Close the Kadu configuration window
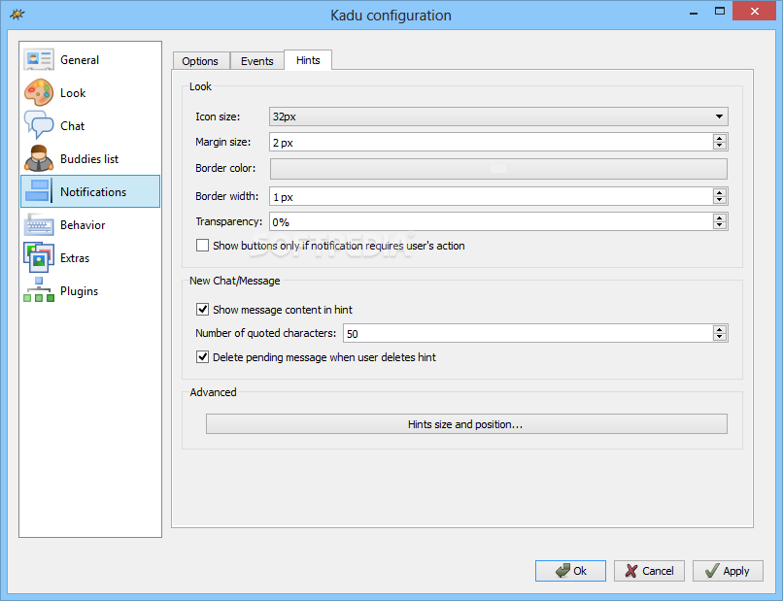Screen dimensions: 783x601 pos(755,11)
